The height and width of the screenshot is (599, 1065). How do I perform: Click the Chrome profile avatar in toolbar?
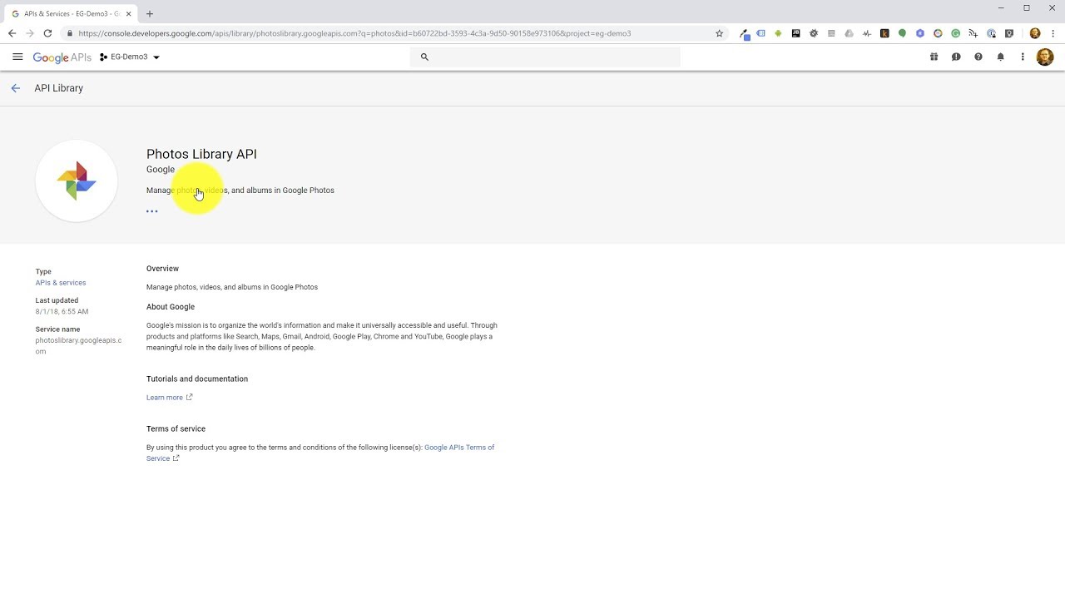[x=1035, y=33]
